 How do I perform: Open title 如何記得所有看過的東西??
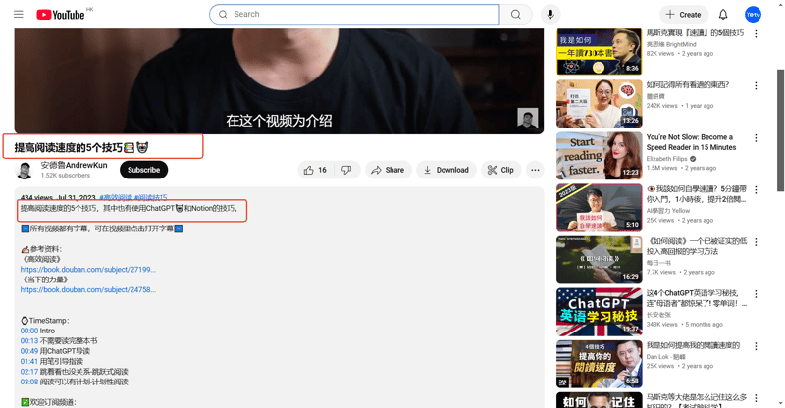688,85
